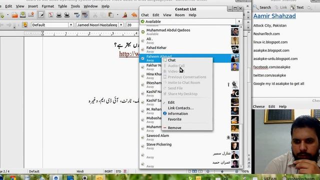Open the Room menu in Contact List

(179, 15)
